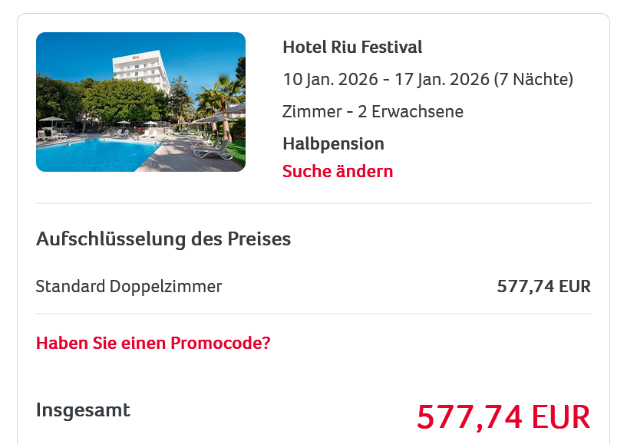Image resolution: width=627 pixels, height=444 pixels.
Task: Click the Standard Doppelzimmer price 577,74 EUR
Action: 543,287
